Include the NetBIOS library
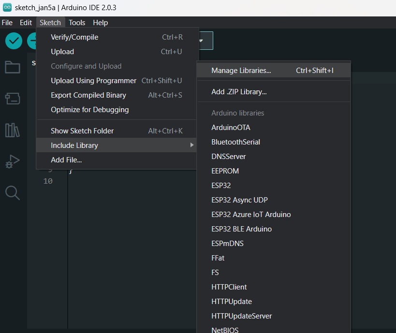Screen dimensions: 396x333 click(x=274, y=329)
